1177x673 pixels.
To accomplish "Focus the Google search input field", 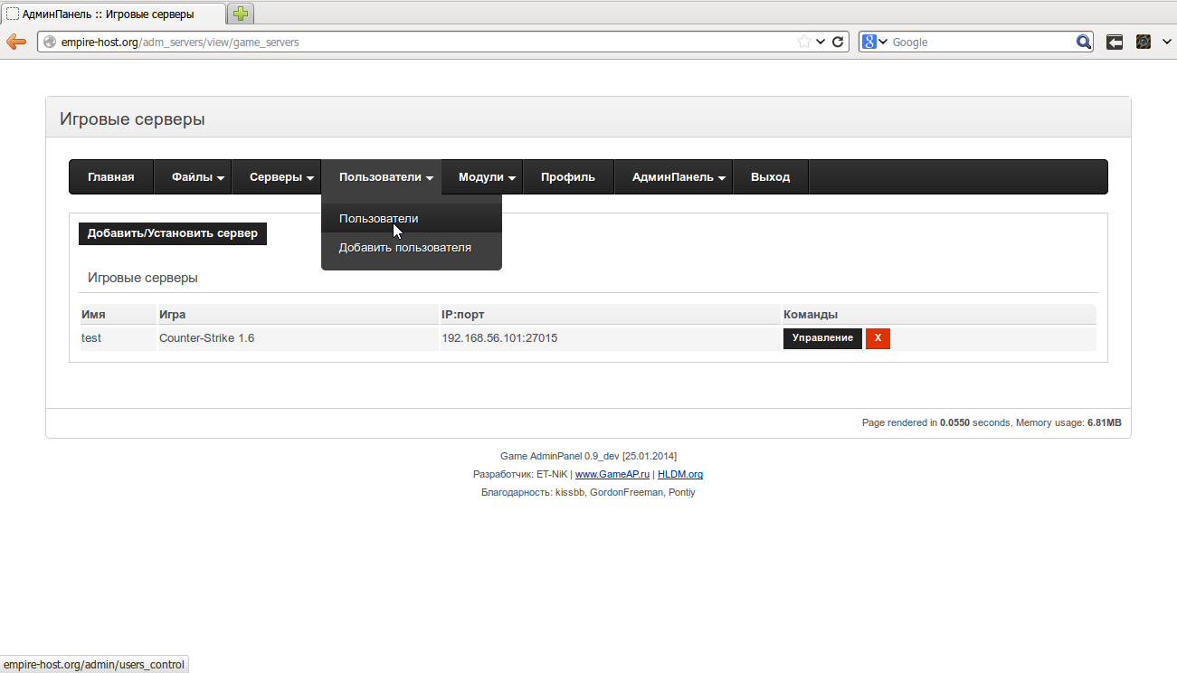I will click(982, 42).
